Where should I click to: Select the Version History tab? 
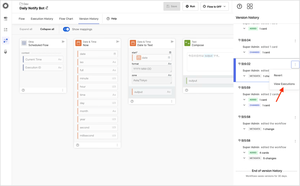click(89, 19)
